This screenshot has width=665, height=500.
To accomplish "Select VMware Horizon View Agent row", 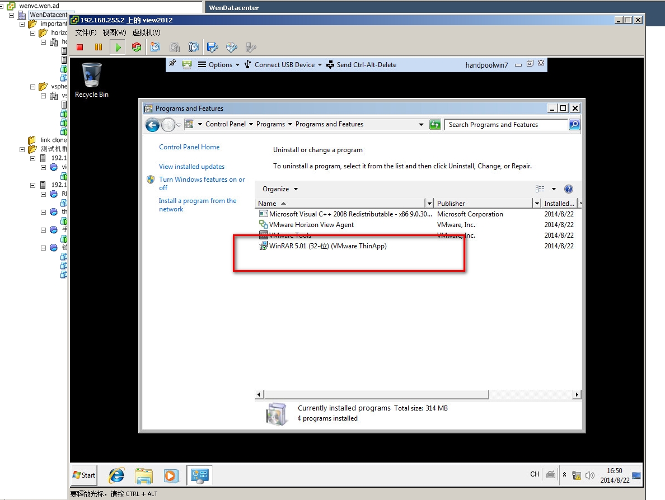I will click(x=416, y=225).
